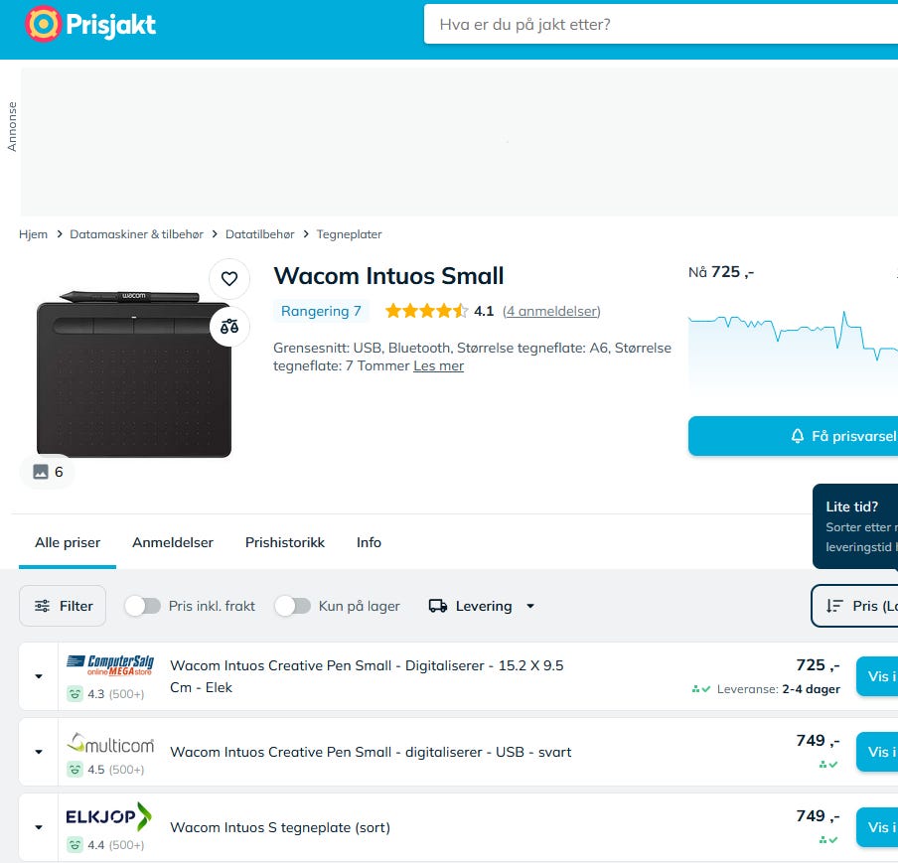Click Få prisvarsel button
898x863 pixels.
pos(793,436)
